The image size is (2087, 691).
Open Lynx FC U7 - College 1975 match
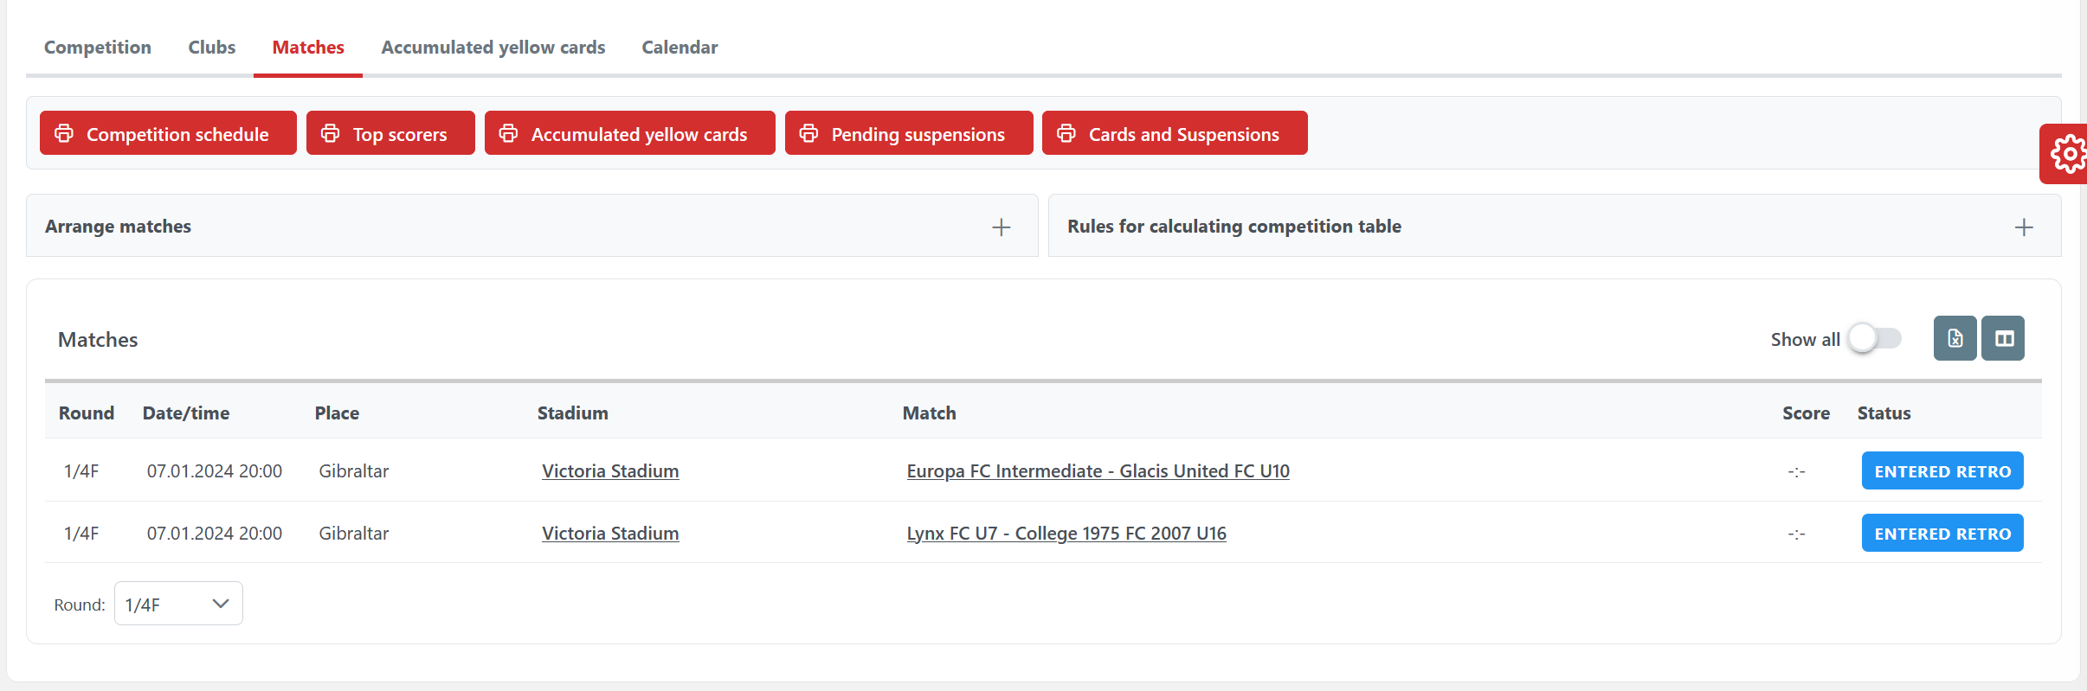1066,534
